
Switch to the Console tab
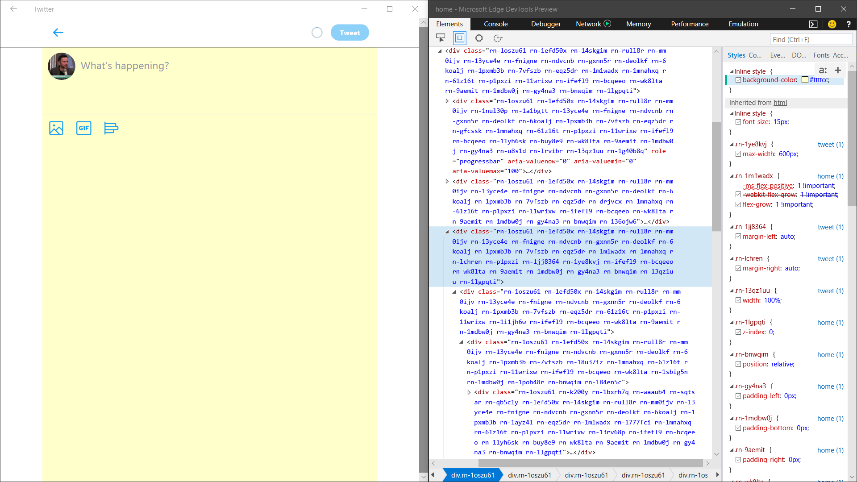(495, 24)
